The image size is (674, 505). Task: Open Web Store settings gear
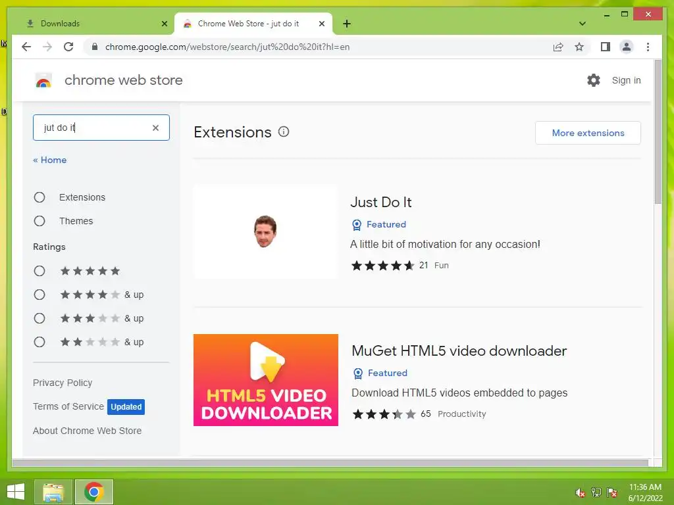pos(593,80)
